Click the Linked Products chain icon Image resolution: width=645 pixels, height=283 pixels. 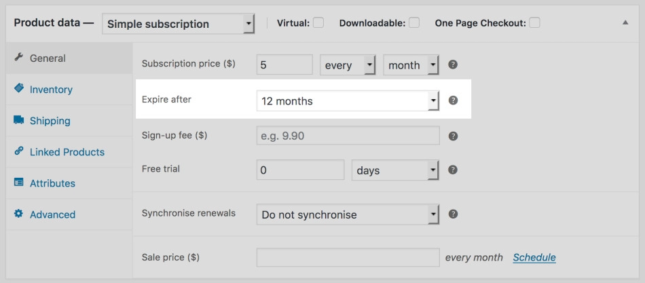click(x=18, y=151)
